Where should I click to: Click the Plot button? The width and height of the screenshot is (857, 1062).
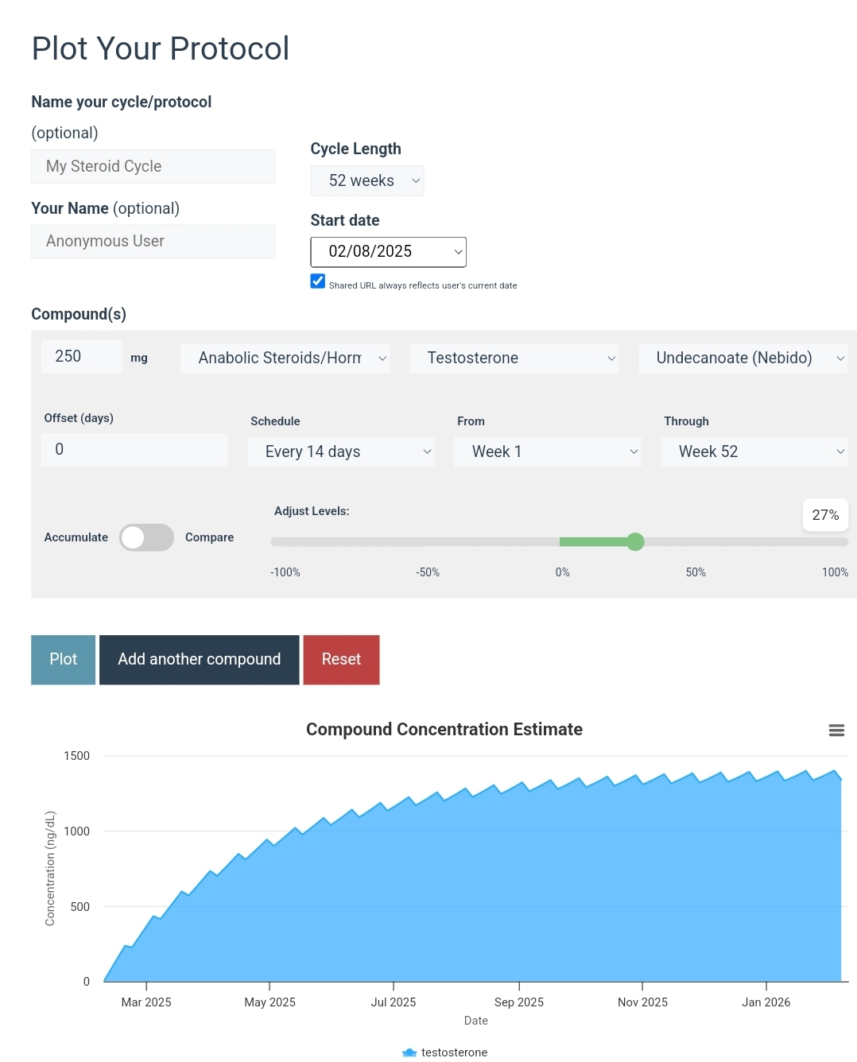point(64,660)
